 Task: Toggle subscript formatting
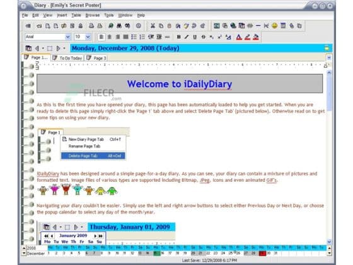click(x=212, y=37)
